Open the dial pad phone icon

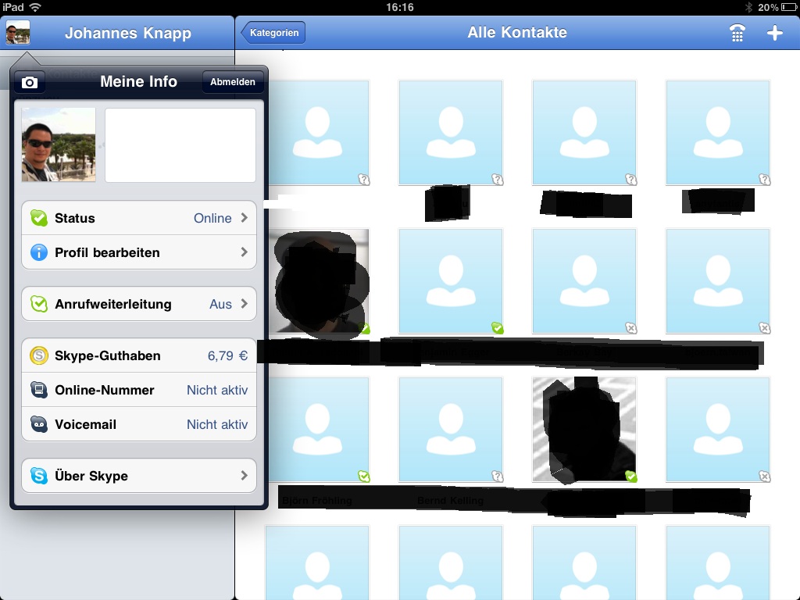point(737,33)
